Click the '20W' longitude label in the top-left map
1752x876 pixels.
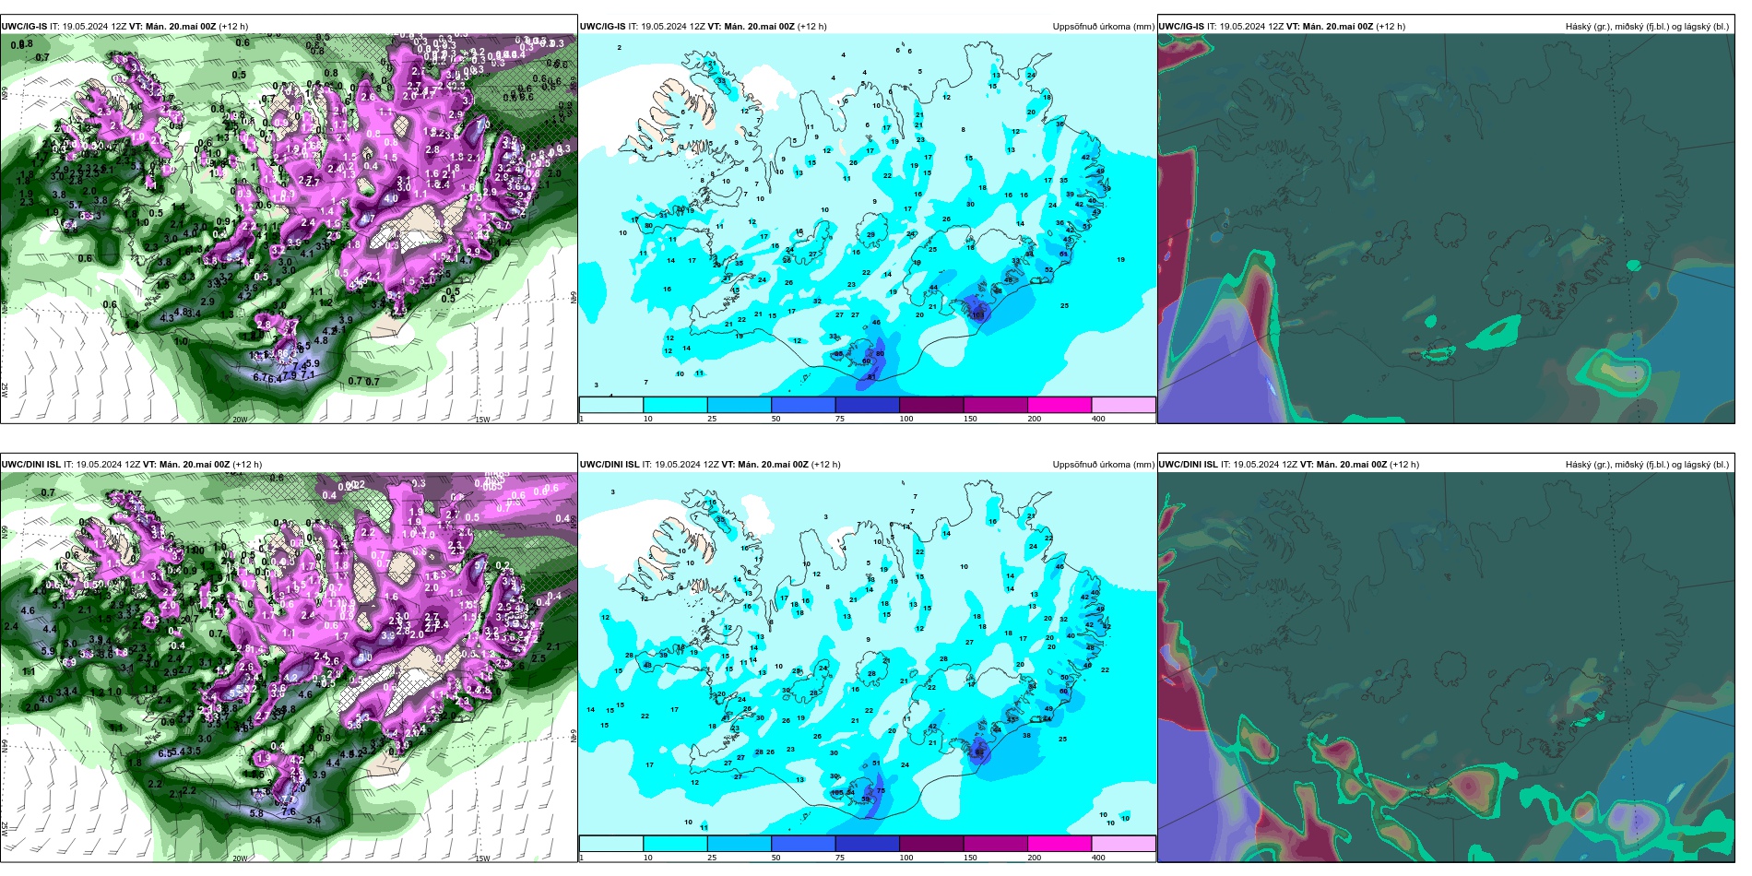tap(240, 420)
